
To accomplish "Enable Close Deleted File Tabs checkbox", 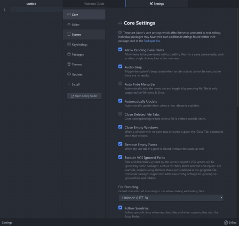I will tap(120, 114).
